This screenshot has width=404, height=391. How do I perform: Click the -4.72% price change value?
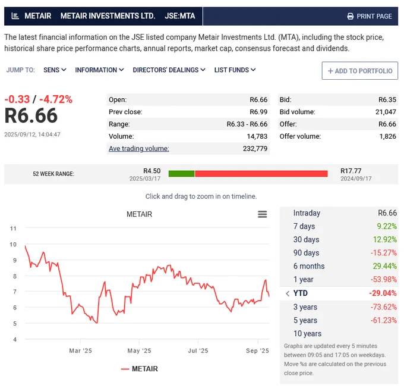pyautogui.click(x=56, y=99)
